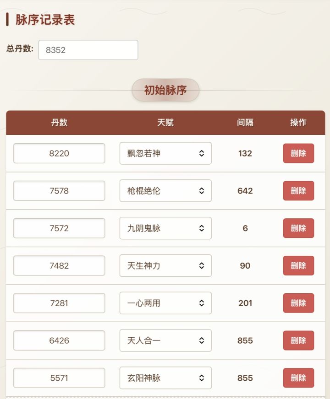Delete the 一心两用 entry

point(298,303)
